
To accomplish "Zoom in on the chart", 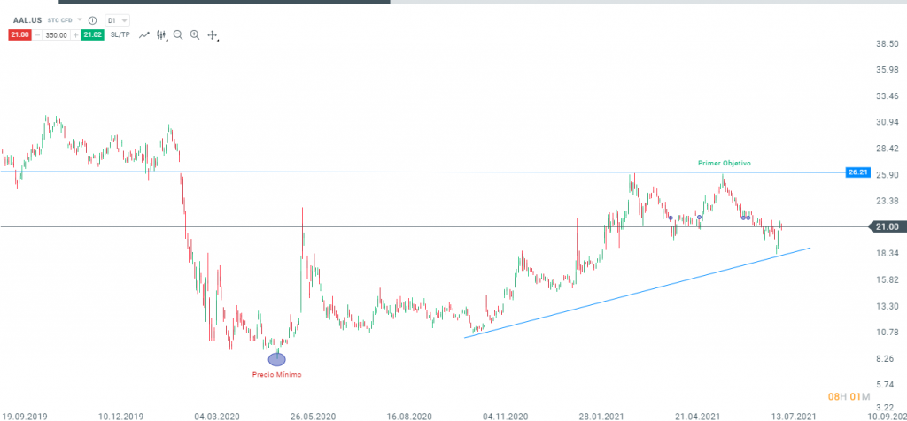I will (x=195, y=35).
